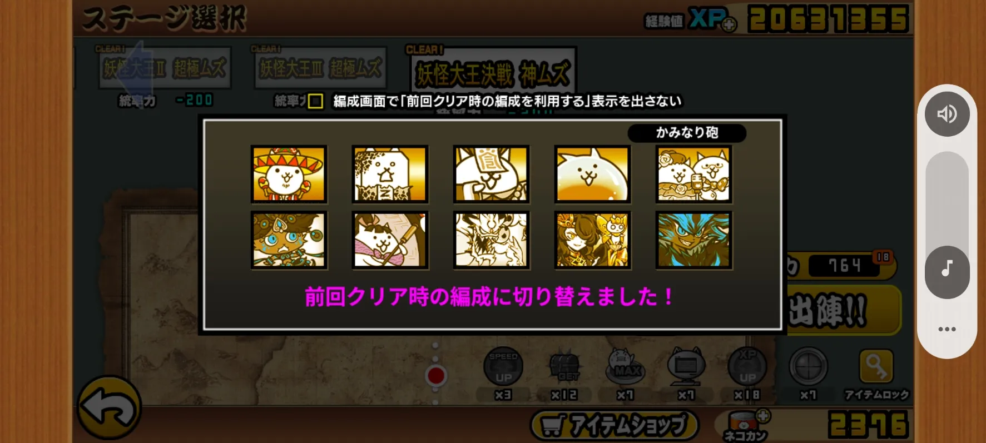Viewport: 986px width, 443px height.
Task: Tap the 出陣!! battle start button
Action: [842, 311]
